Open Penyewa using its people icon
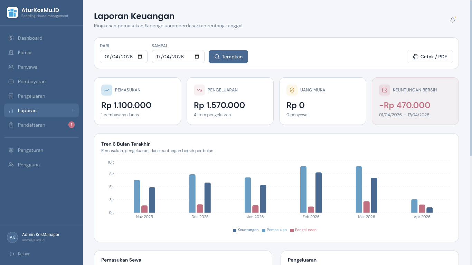Screen dimensions: 472x265 click(11, 67)
